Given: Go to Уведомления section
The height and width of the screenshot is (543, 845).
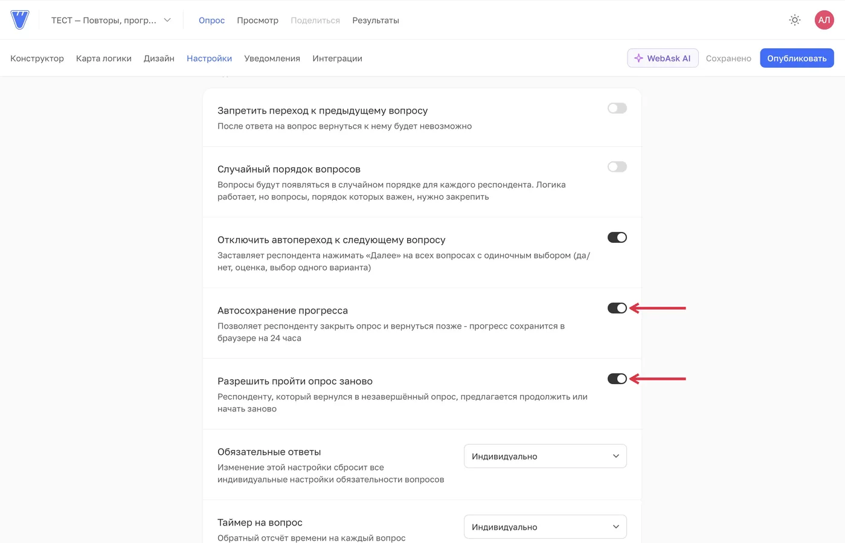Looking at the screenshot, I should point(272,58).
